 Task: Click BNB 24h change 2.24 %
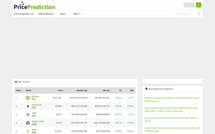[130, 131]
